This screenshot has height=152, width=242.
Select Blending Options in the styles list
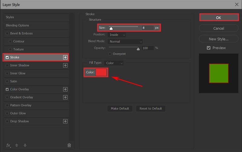click(18, 25)
